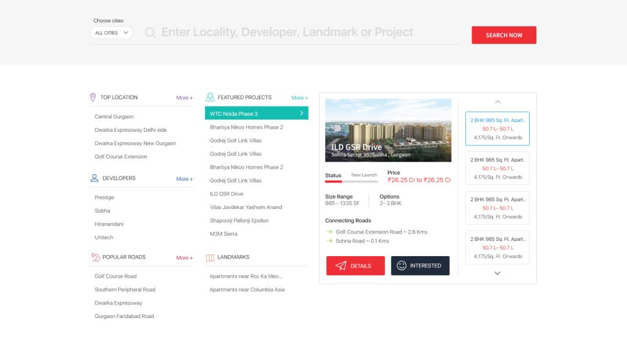Screen dimensions: 627x353
Task: Open Golf Course Road link
Action: coord(116,276)
